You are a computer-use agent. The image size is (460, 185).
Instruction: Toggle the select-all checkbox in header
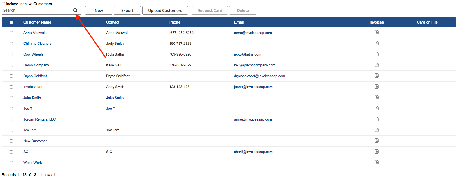click(11, 22)
